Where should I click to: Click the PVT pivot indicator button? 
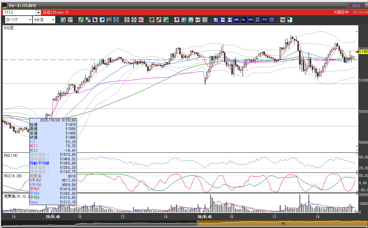click(x=265, y=20)
